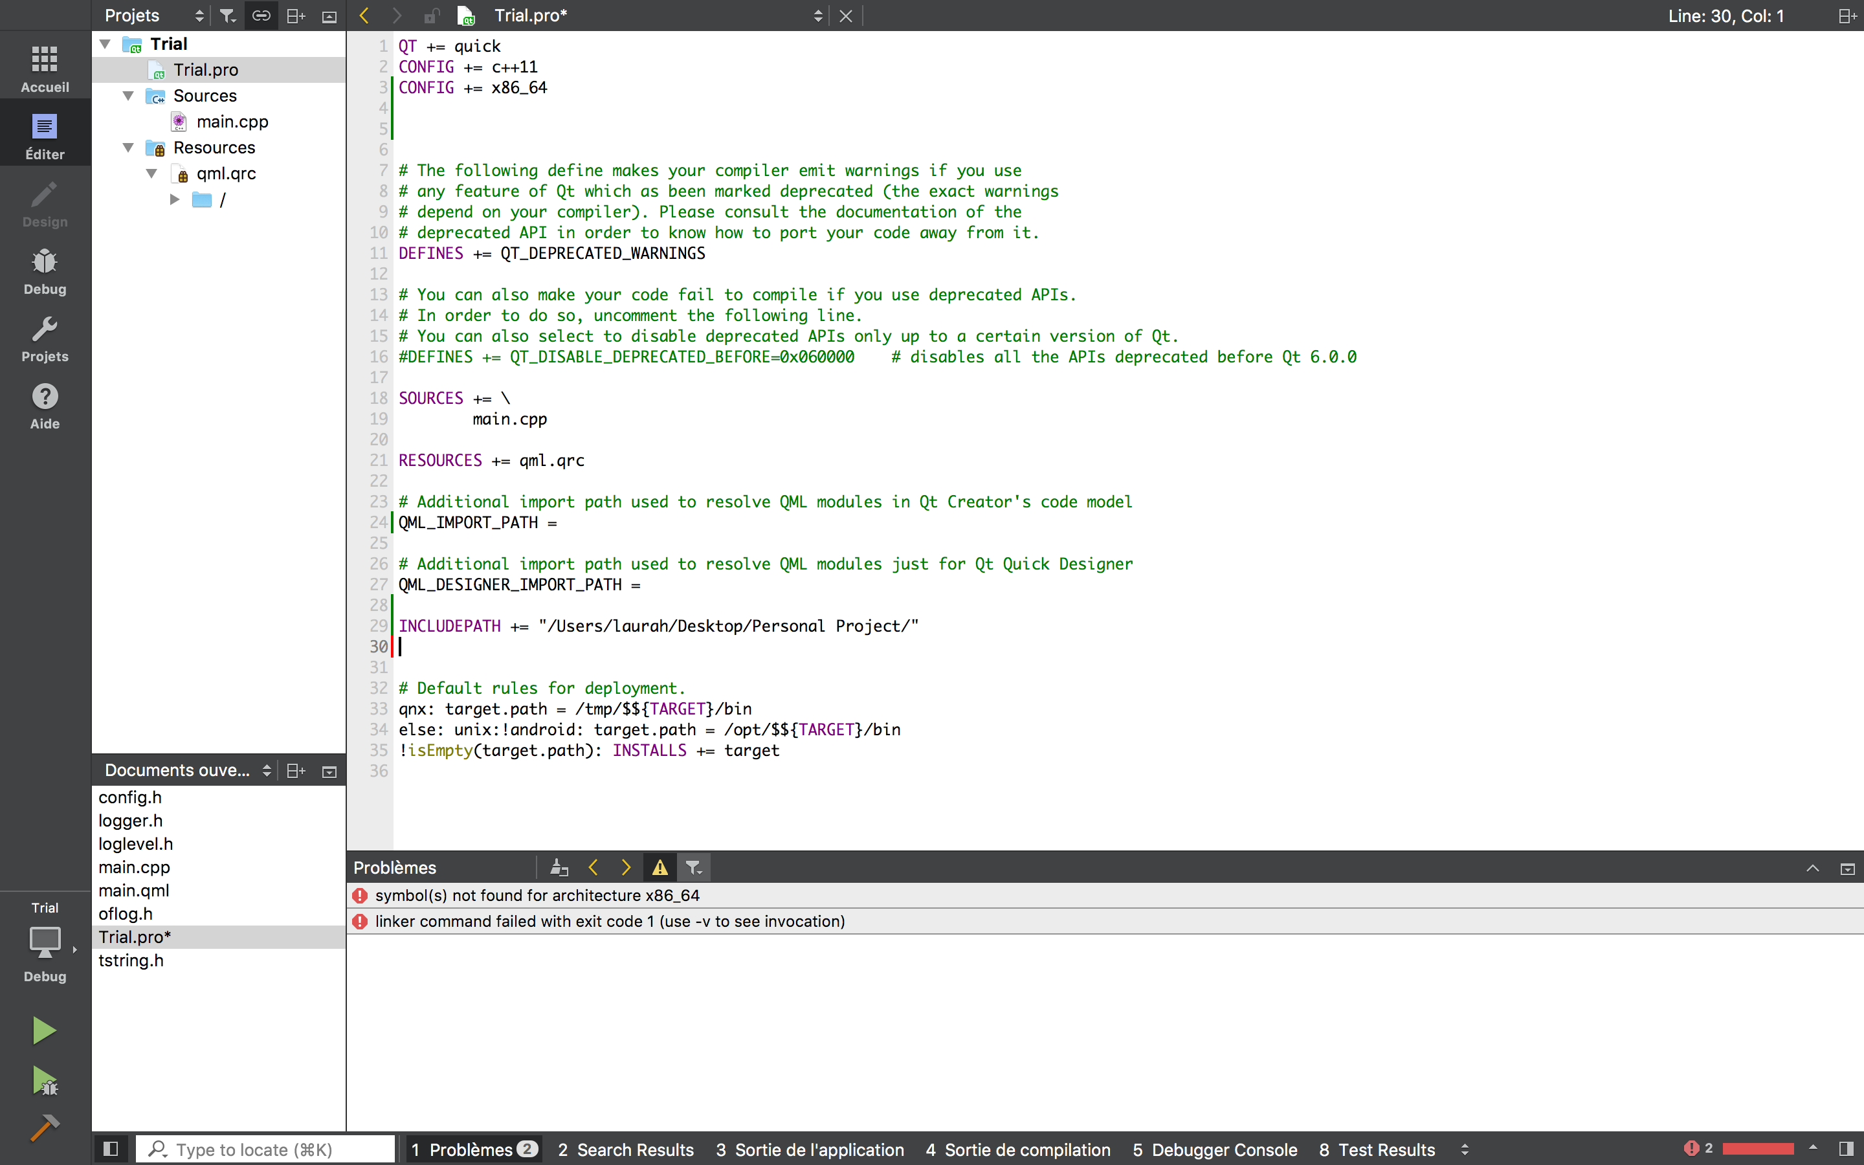Go back using the editor navigation arrow
This screenshot has width=1864, height=1165.
tap(364, 16)
